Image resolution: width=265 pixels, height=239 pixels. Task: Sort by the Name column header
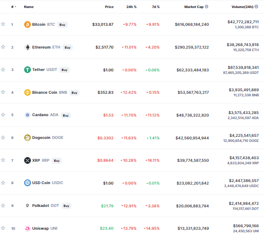pos(29,7)
